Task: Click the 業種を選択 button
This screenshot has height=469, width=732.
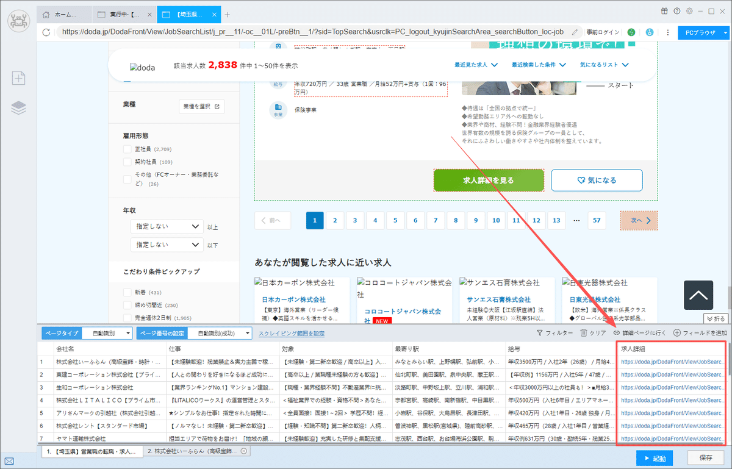Action: pos(201,106)
